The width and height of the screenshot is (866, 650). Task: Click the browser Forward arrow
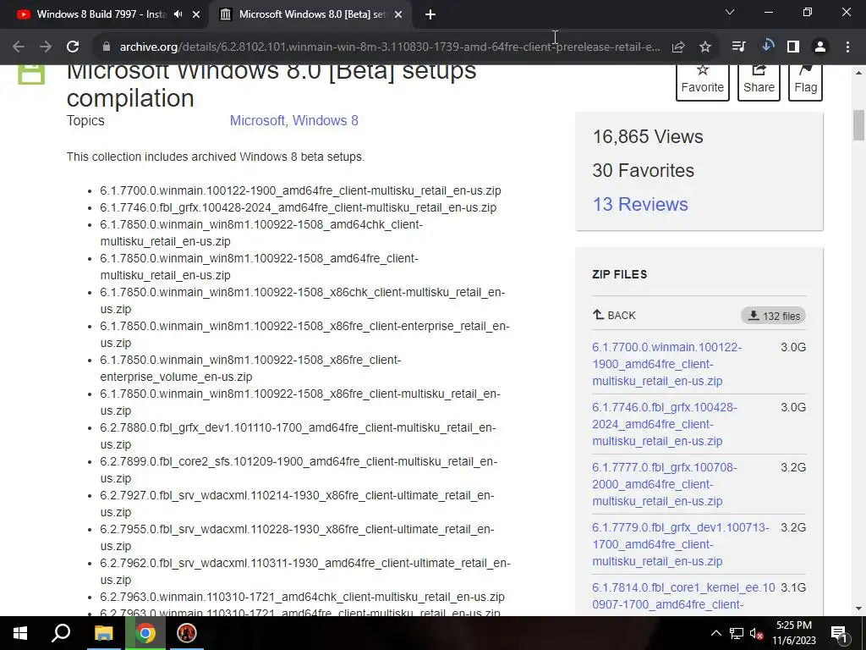click(x=46, y=47)
